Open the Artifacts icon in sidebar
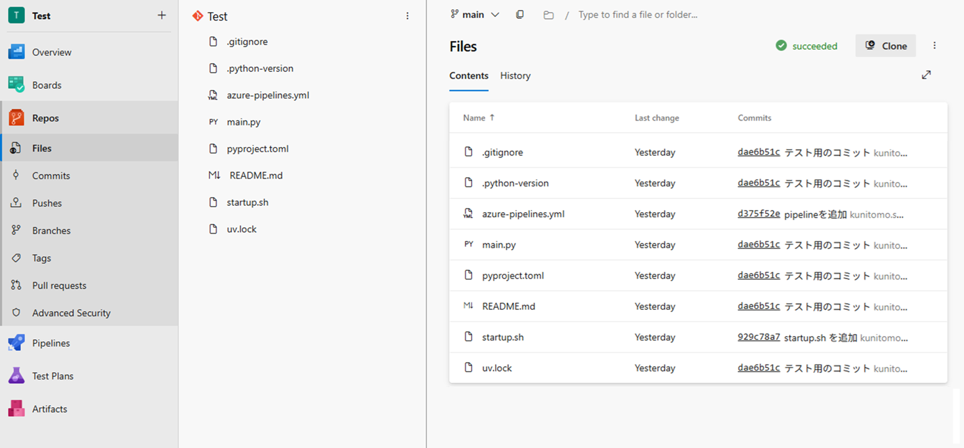This screenshot has height=448, width=964. pos(16,409)
